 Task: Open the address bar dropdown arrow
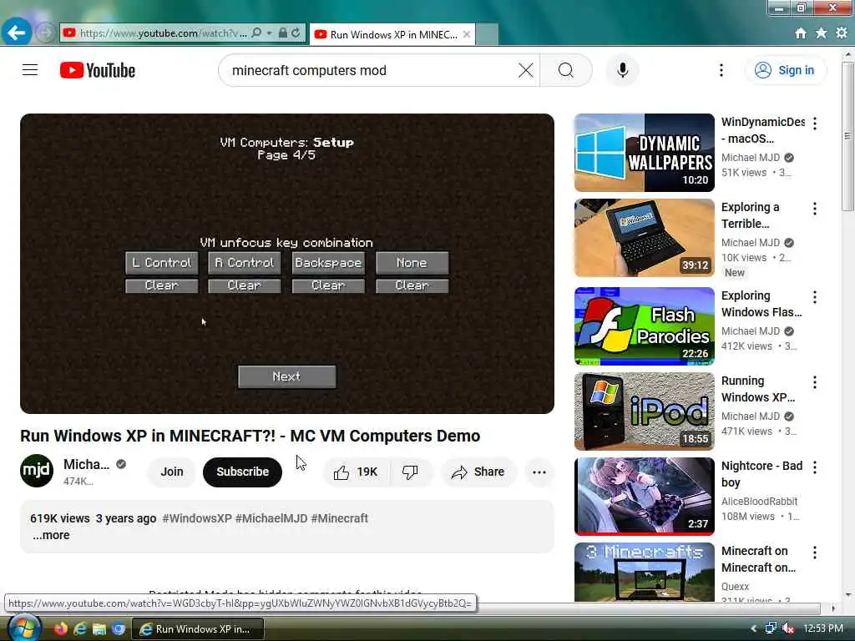(x=270, y=33)
